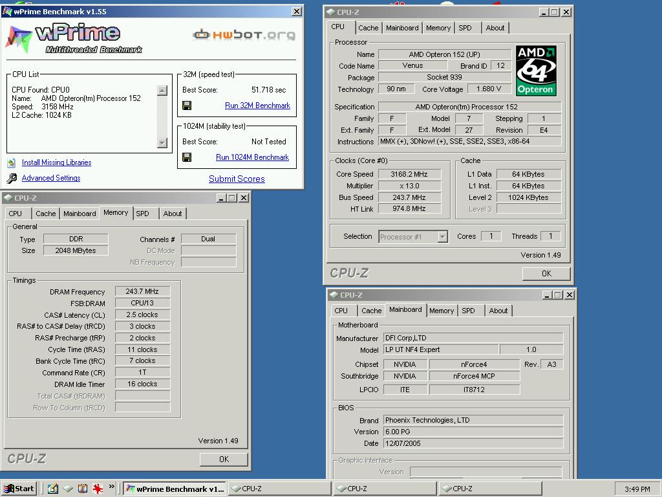Image resolution: width=662 pixels, height=497 pixels.
Task: Click the Core Voltage 1.680 V field
Action: point(489,89)
